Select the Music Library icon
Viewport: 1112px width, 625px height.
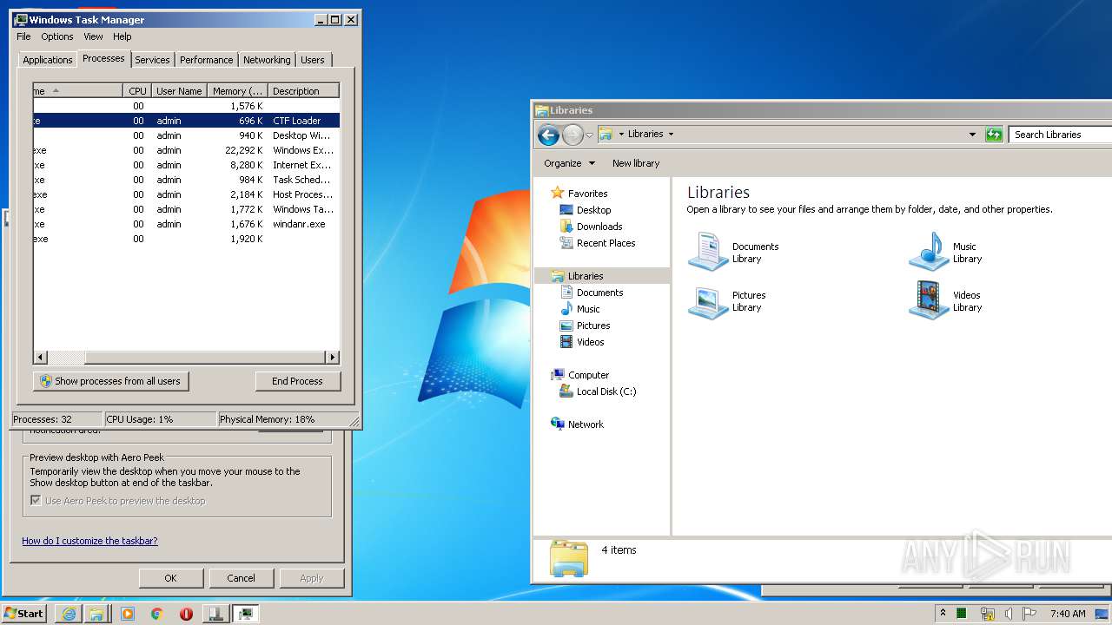[945, 253]
